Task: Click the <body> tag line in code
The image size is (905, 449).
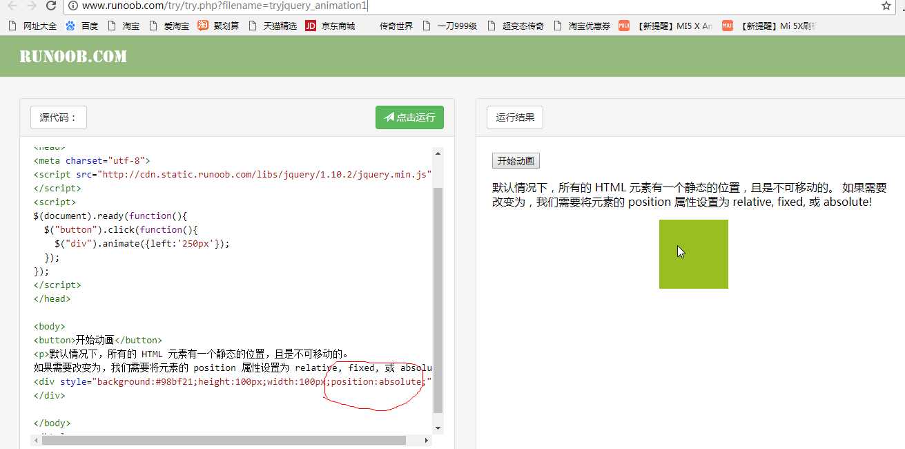Action: (x=50, y=326)
